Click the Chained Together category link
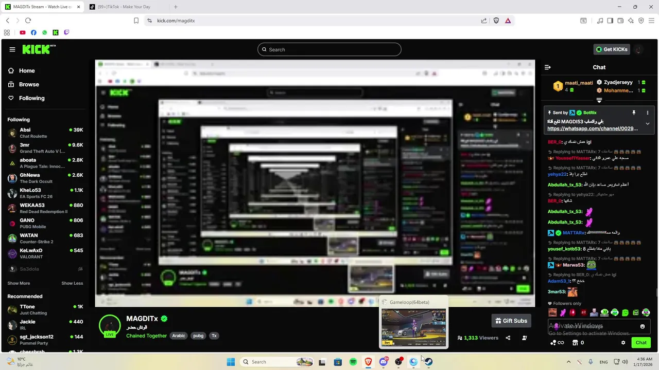The image size is (659, 370). (x=146, y=336)
